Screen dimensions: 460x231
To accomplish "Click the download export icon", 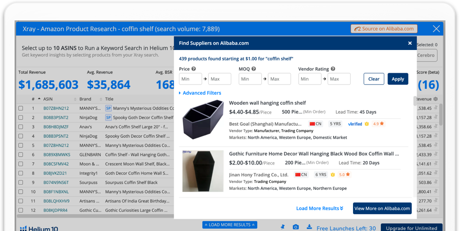I will (309, 227).
